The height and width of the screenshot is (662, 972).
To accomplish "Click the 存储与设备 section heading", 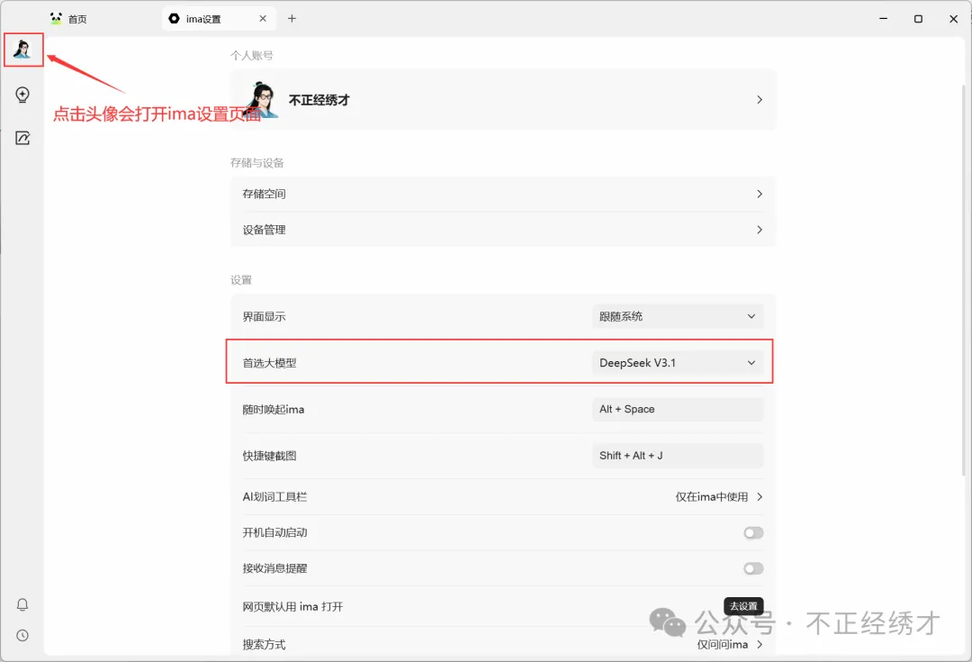I will (x=257, y=163).
